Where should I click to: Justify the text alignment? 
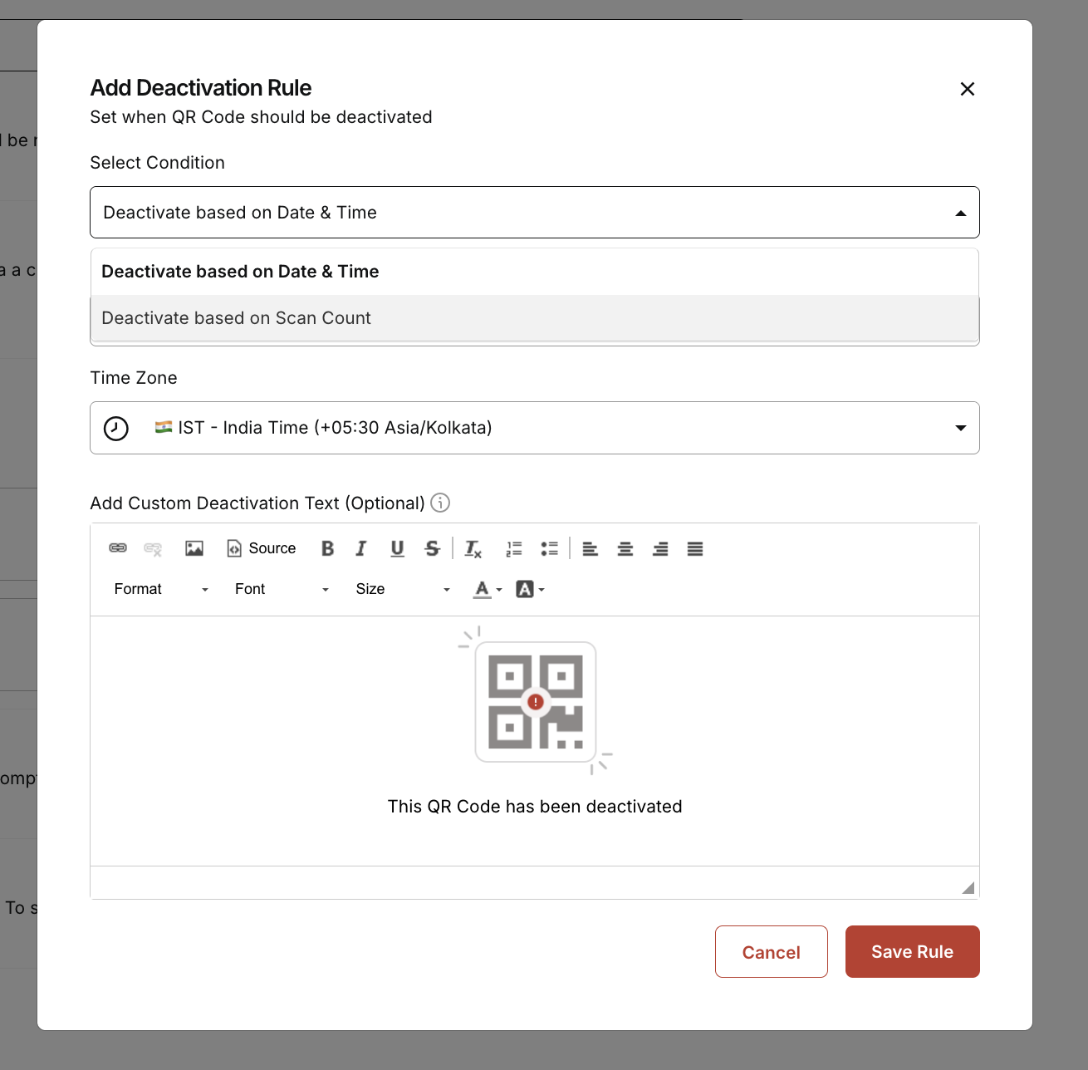[695, 548]
